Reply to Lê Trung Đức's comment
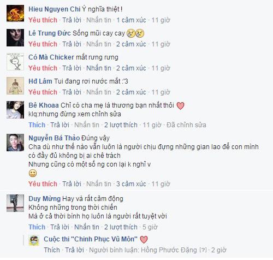Viewport: 273px width, 260px height. [72, 44]
